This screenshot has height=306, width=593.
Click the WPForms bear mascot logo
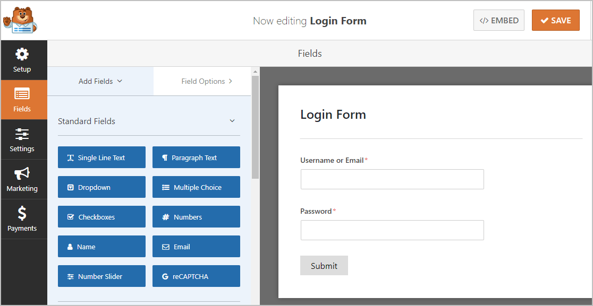(x=20, y=20)
